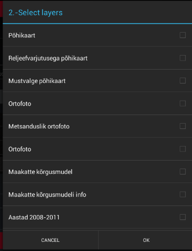Select the Maakatte kõrgusmudel label

pos(41,172)
